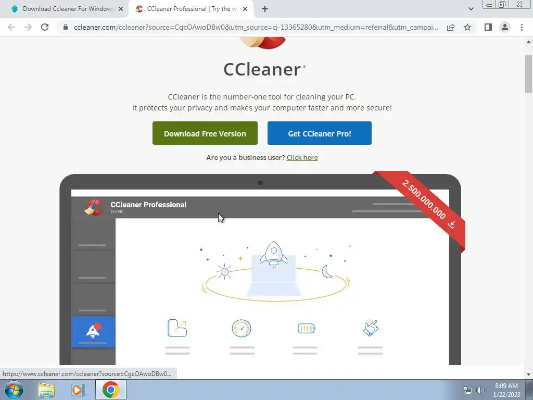533x400 pixels.
Task: Click the browser back arrow
Action: coord(11,27)
